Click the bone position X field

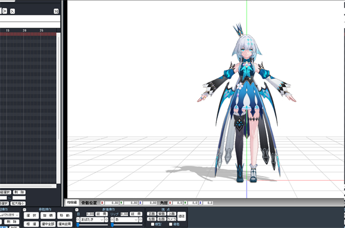pyautogui.click(x=112, y=203)
